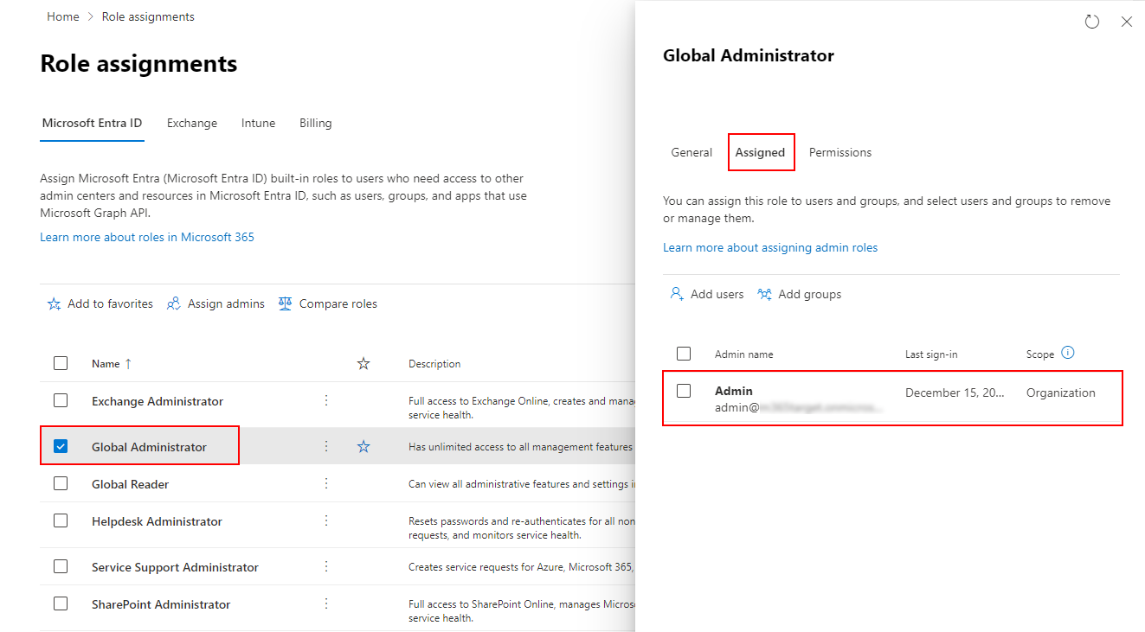Toggle the favorite star on Global Administrator row
This screenshot has height=632, width=1145.
click(x=363, y=445)
